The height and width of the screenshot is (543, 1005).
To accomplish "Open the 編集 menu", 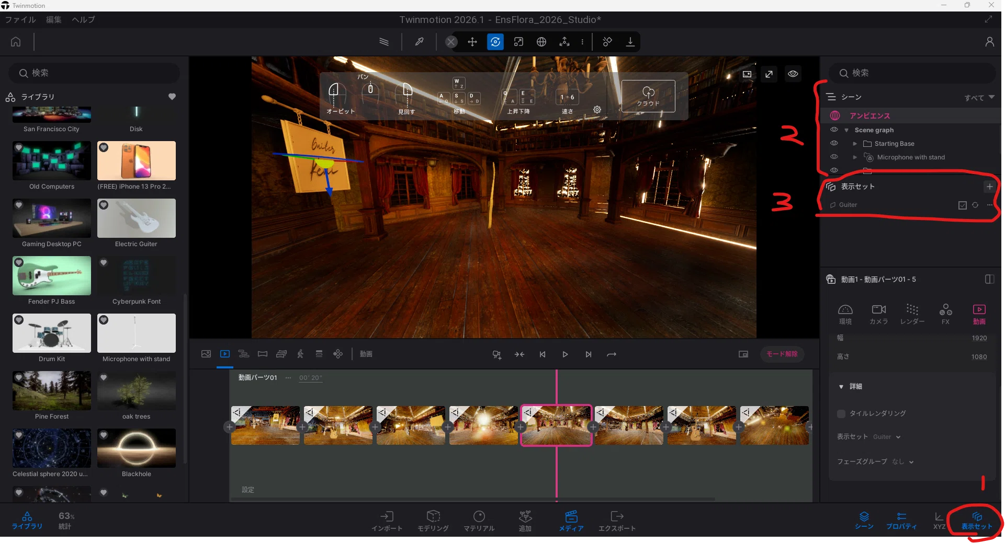I will (54, 20).
